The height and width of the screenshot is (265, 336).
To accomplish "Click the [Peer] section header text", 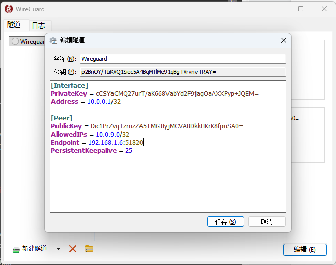I will (x=62, y=118).
